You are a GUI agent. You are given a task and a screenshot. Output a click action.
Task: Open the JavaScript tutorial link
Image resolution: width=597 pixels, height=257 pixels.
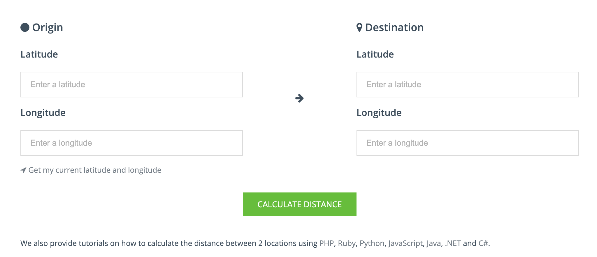tap(405, 243)
